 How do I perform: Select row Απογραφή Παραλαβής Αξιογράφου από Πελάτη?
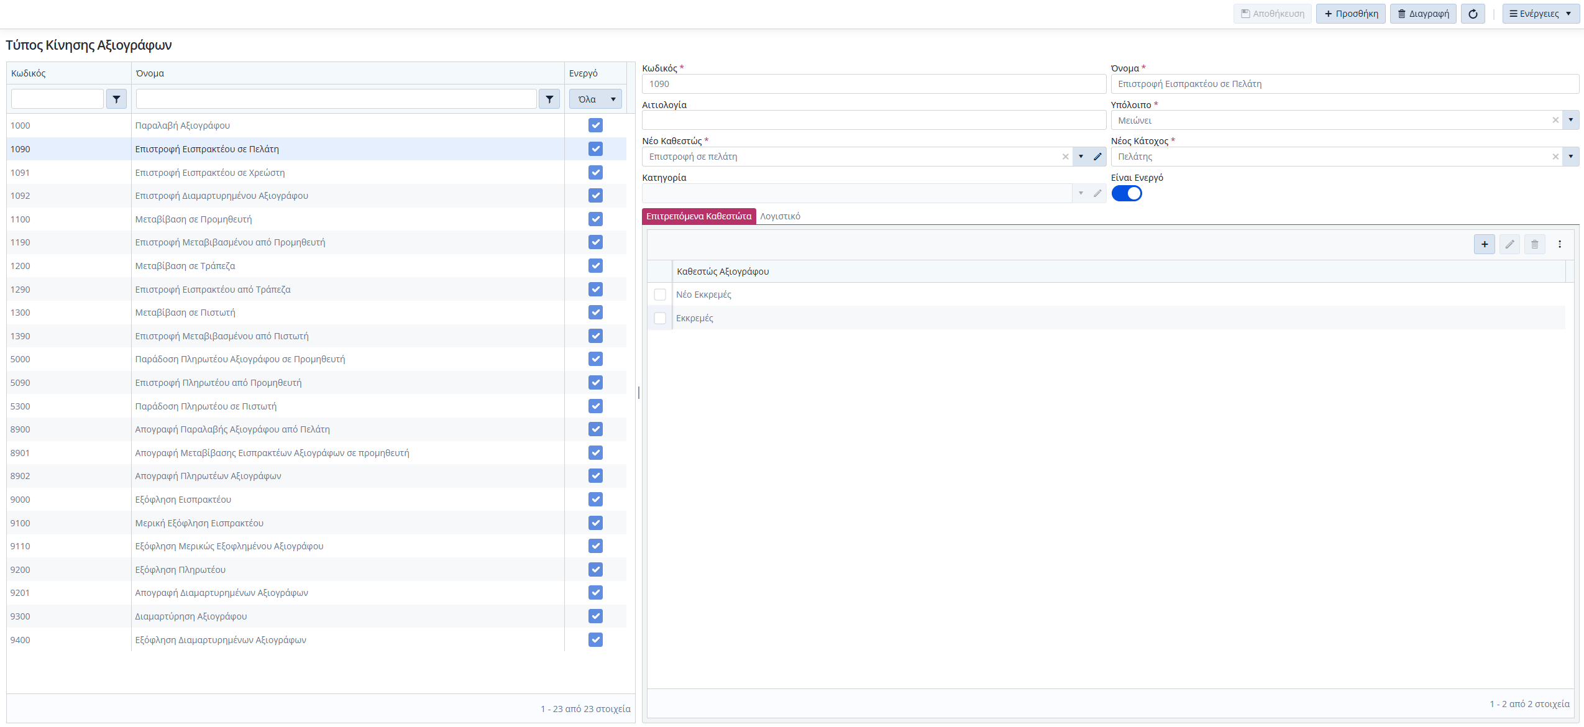coord(316,429)
